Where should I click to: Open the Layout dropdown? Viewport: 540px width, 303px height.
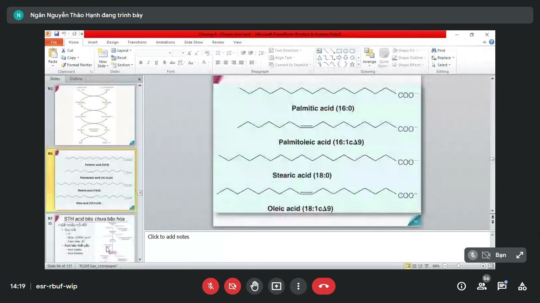coord(121,50)
